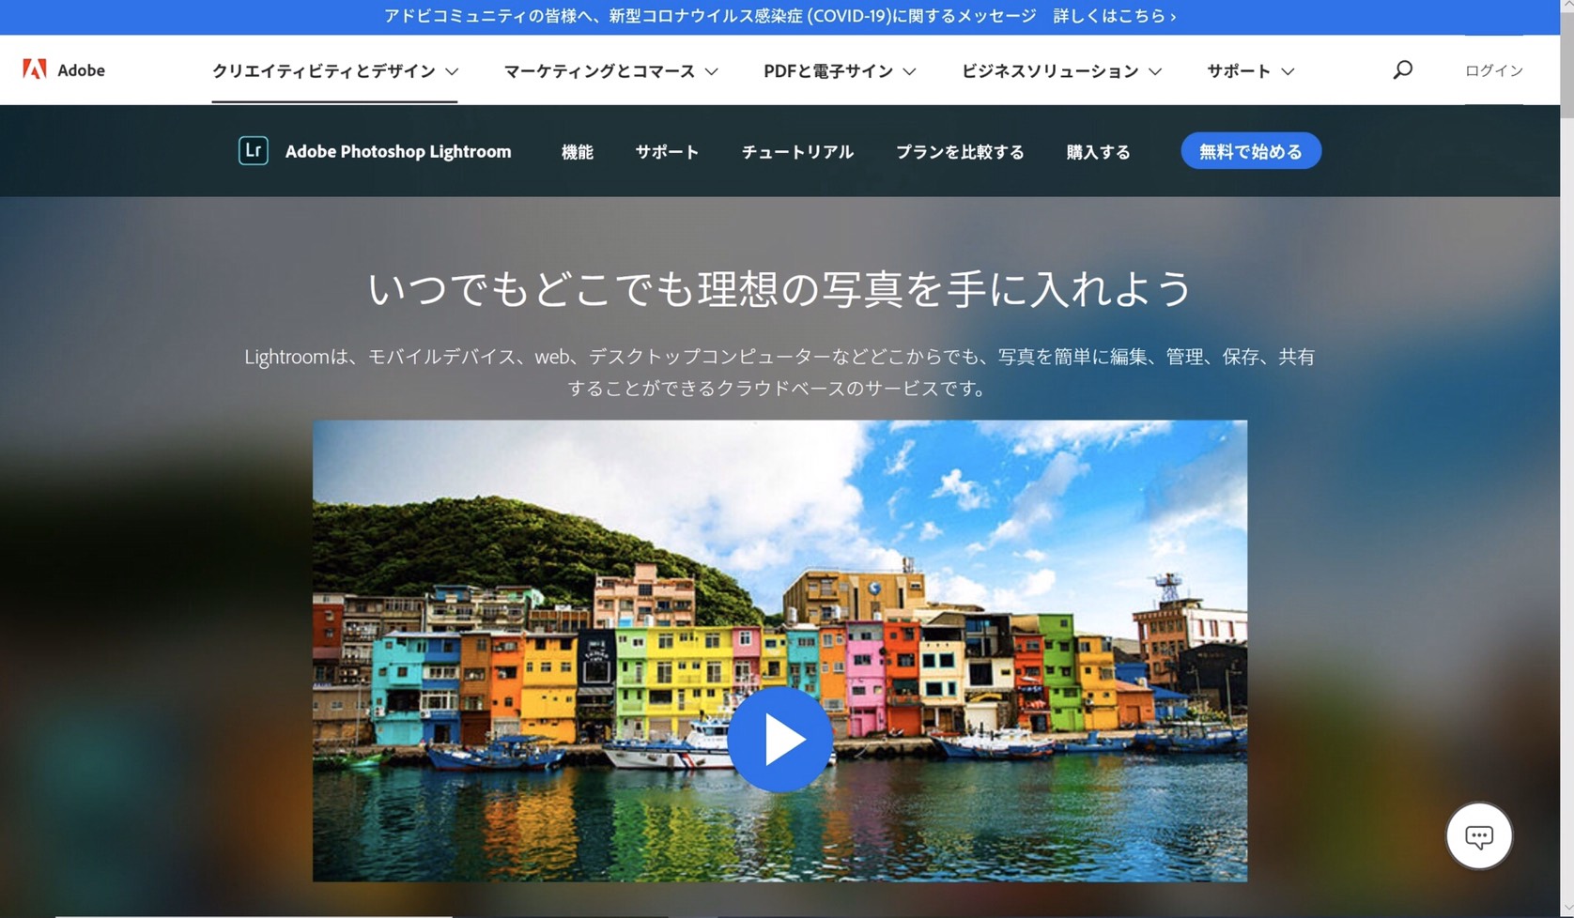Open サポート in the top navigation

coord(1239,70)
